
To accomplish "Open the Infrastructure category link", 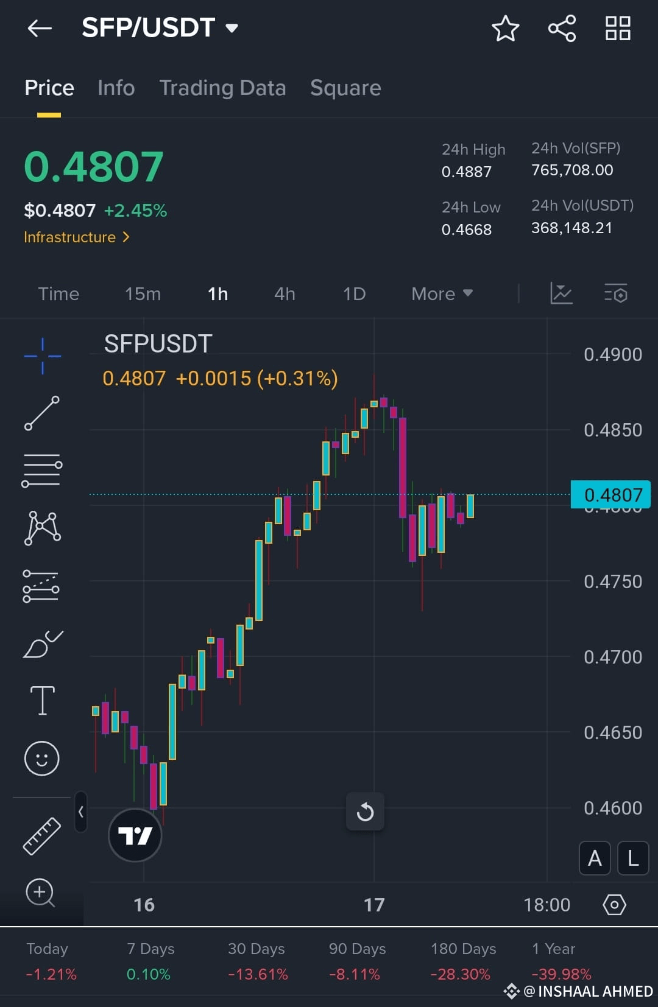I will (76, 237).
